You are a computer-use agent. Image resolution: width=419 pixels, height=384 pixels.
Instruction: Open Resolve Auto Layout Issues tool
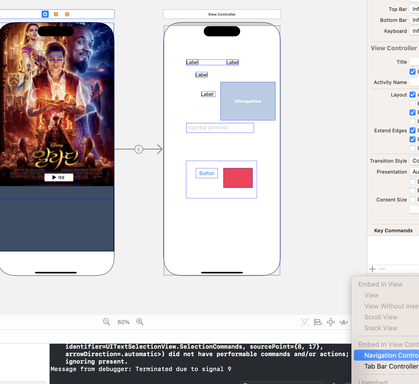(344, 322)
